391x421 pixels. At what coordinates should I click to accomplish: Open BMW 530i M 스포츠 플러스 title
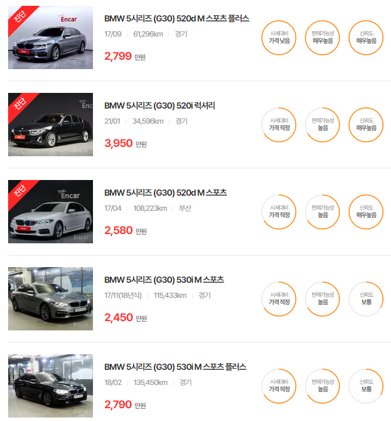pyautogui.click(x=175, y=367)
